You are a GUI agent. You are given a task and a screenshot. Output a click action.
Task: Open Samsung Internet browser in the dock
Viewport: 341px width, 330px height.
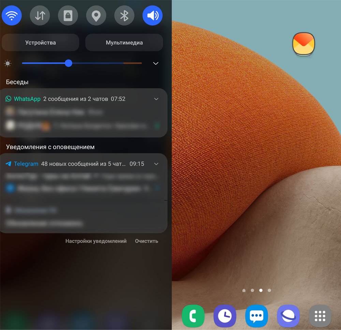(x=288, y=316)
